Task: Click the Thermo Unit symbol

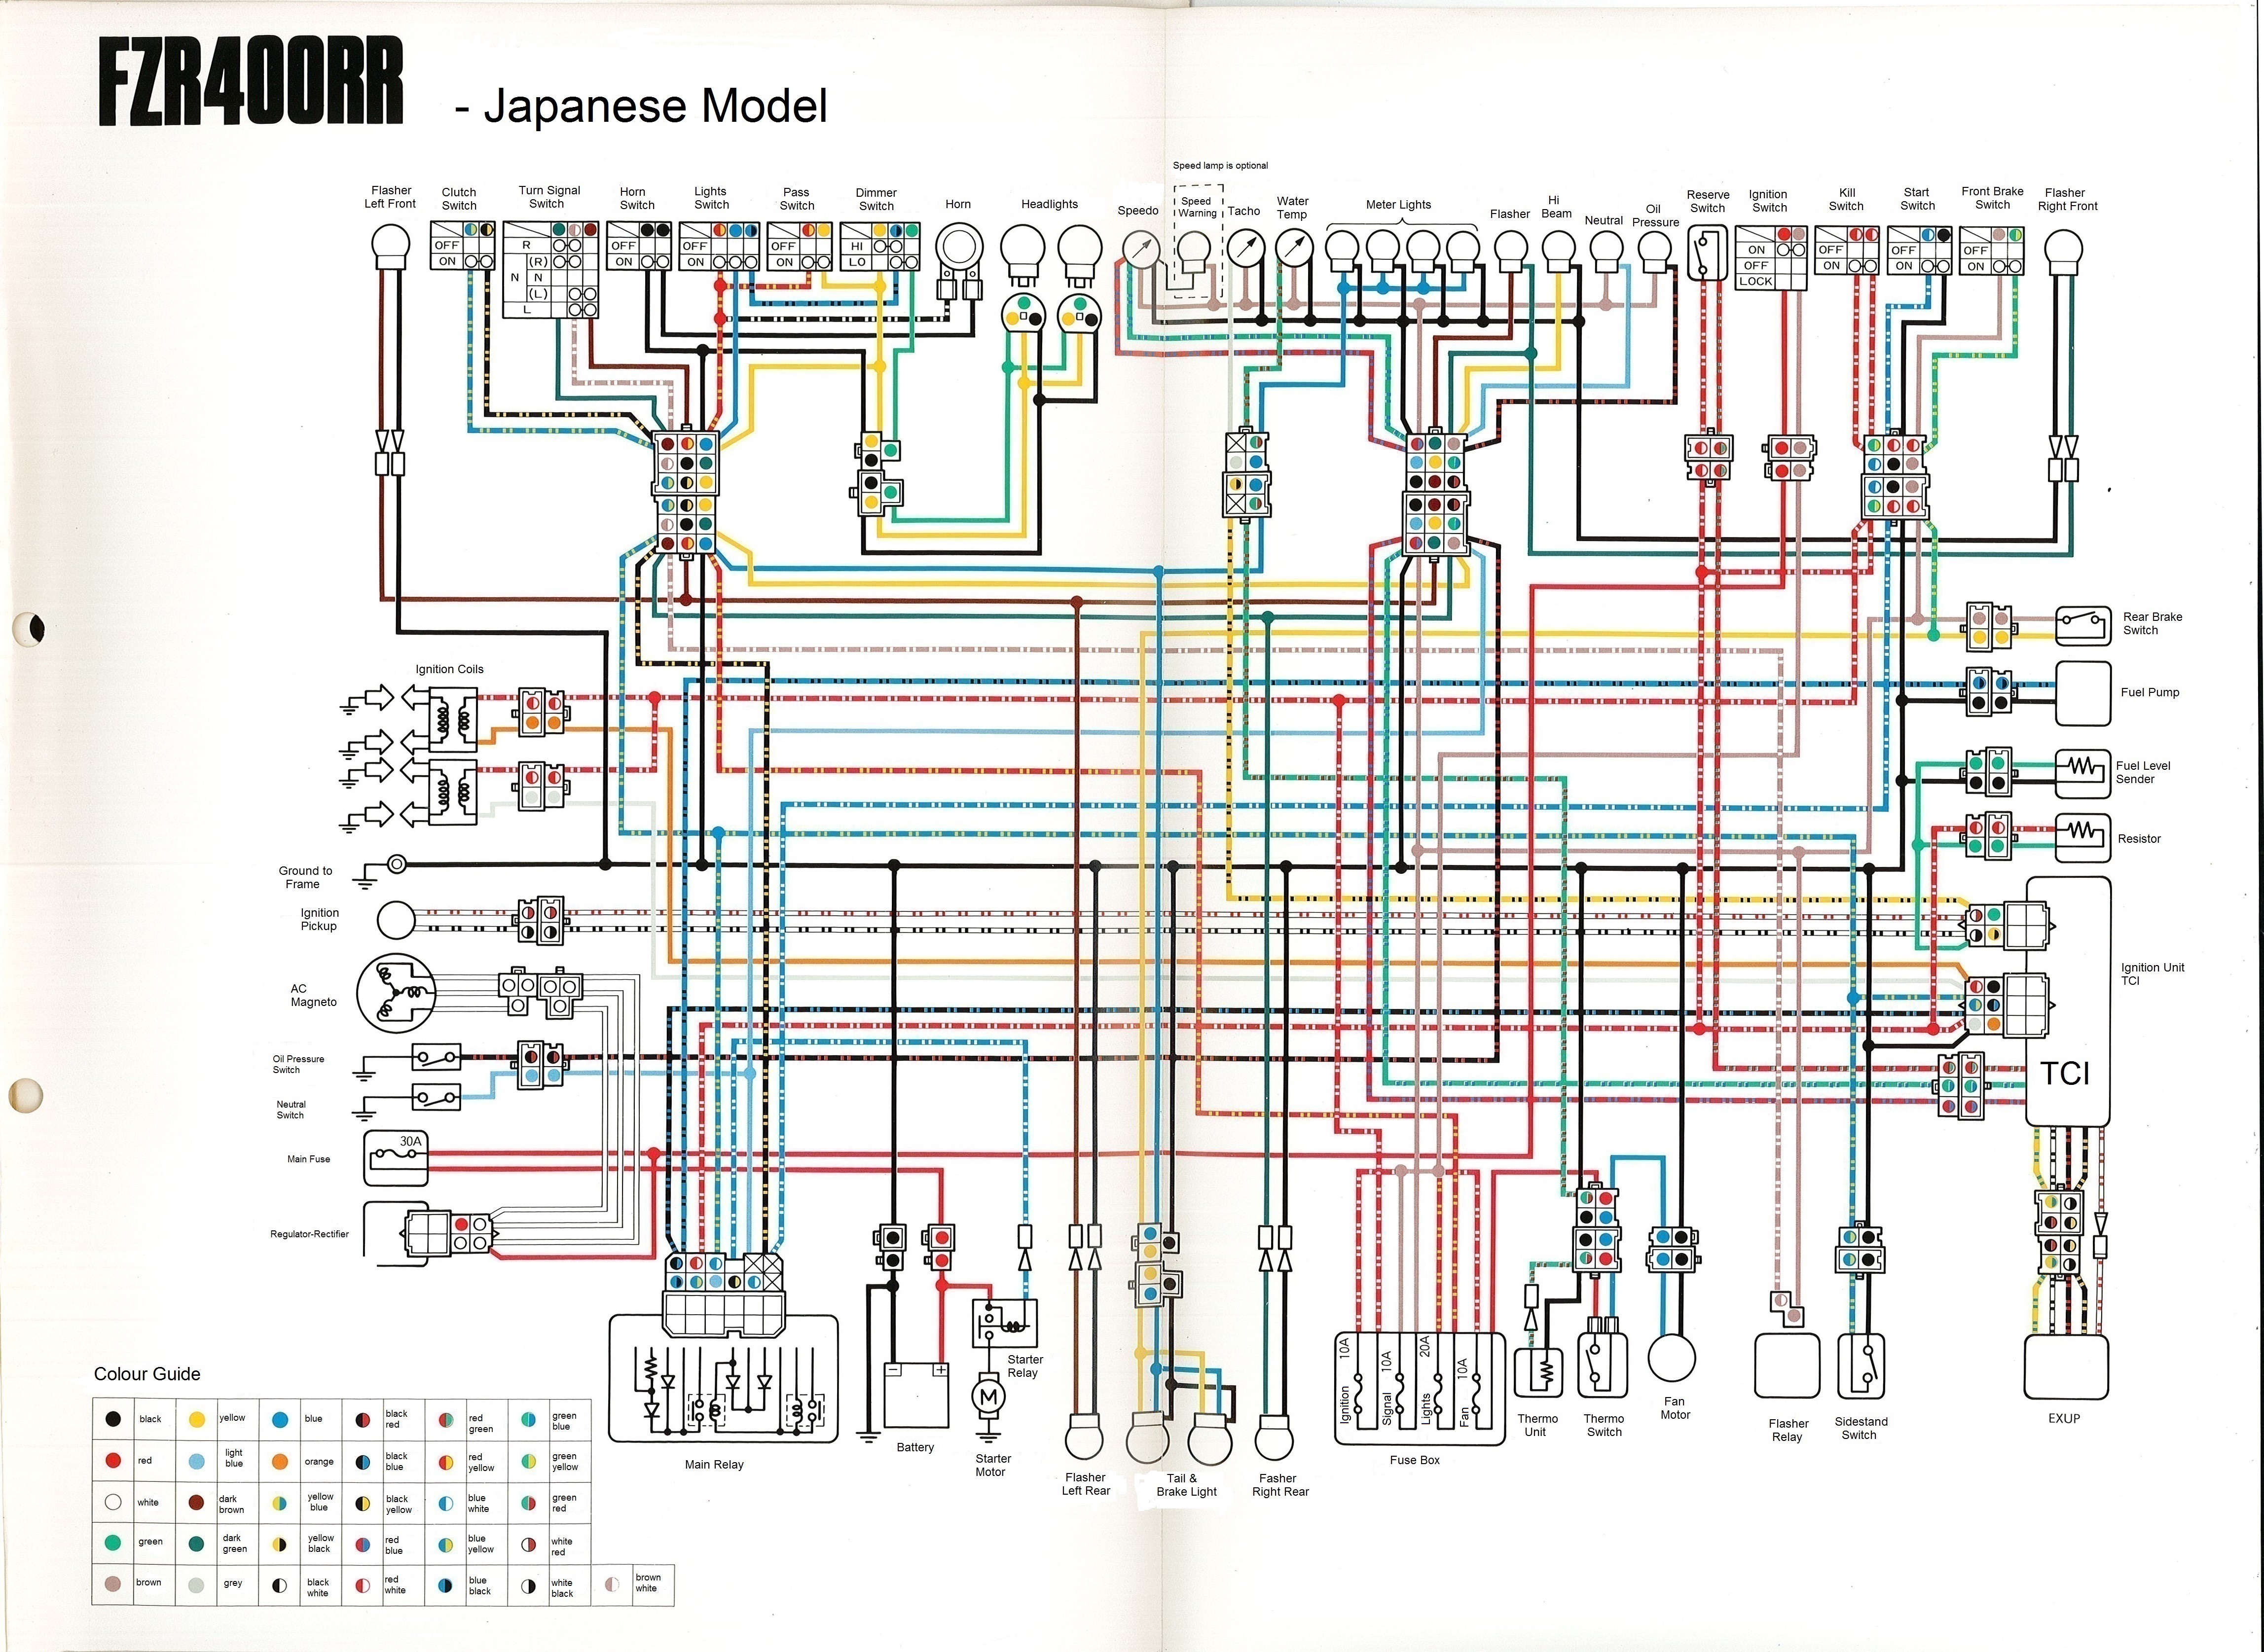Action: (x=1539, y=1372)
